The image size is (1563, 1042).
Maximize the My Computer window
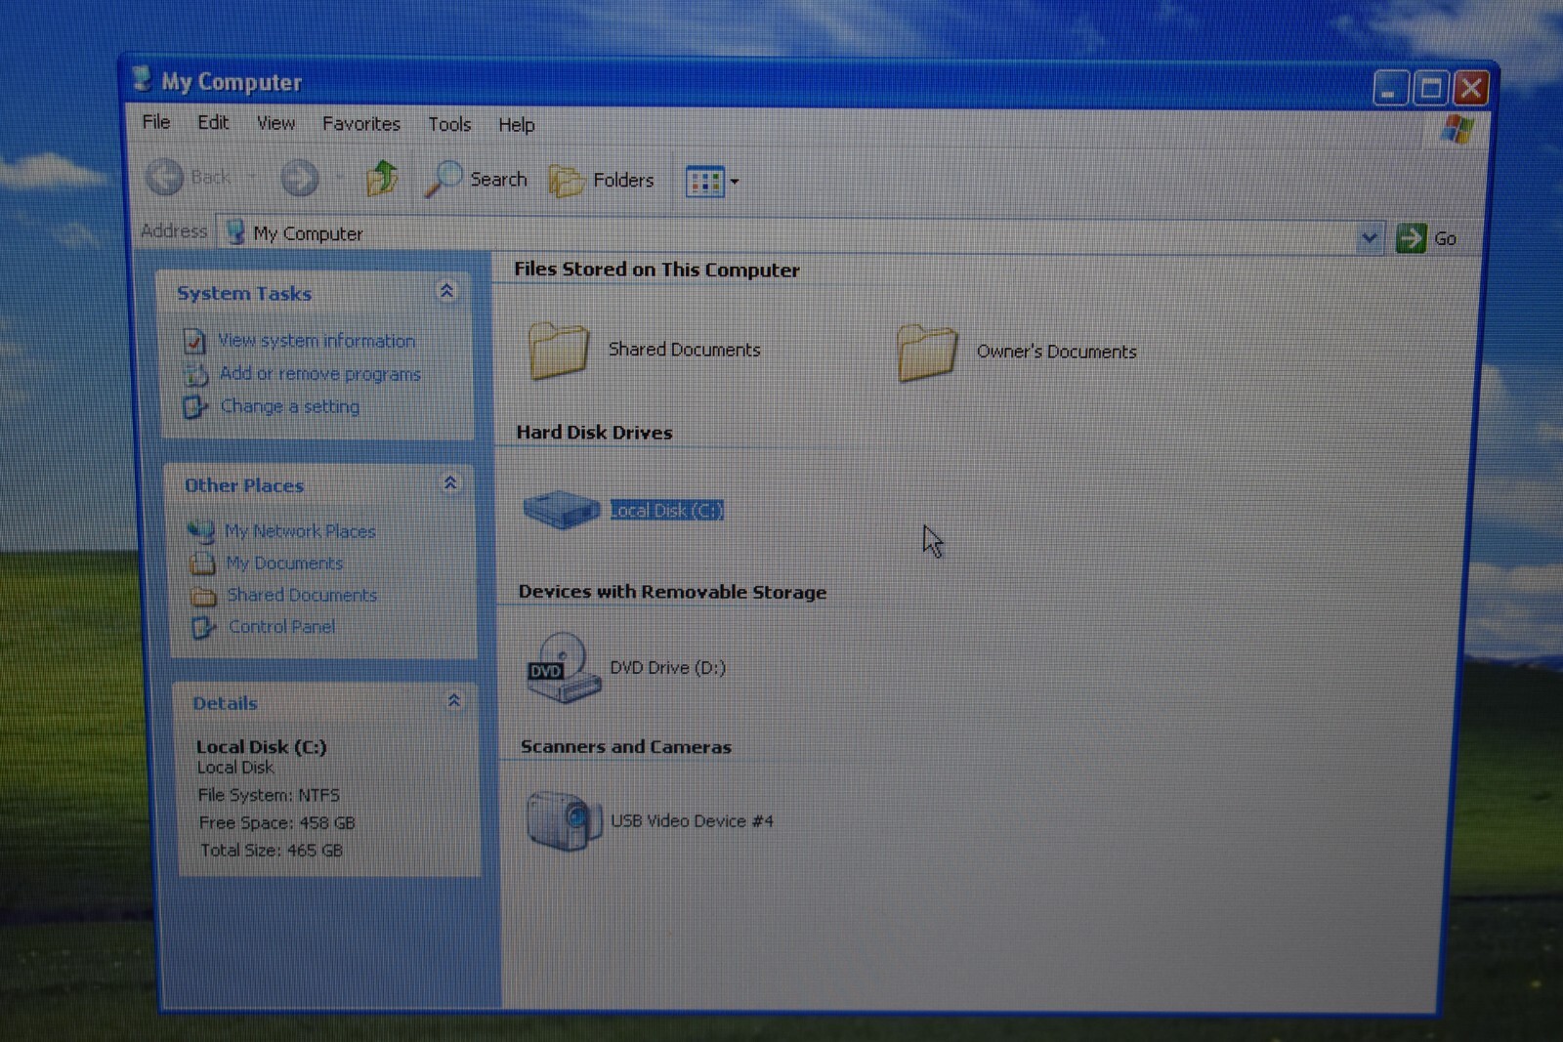(x=1430, y=89)
